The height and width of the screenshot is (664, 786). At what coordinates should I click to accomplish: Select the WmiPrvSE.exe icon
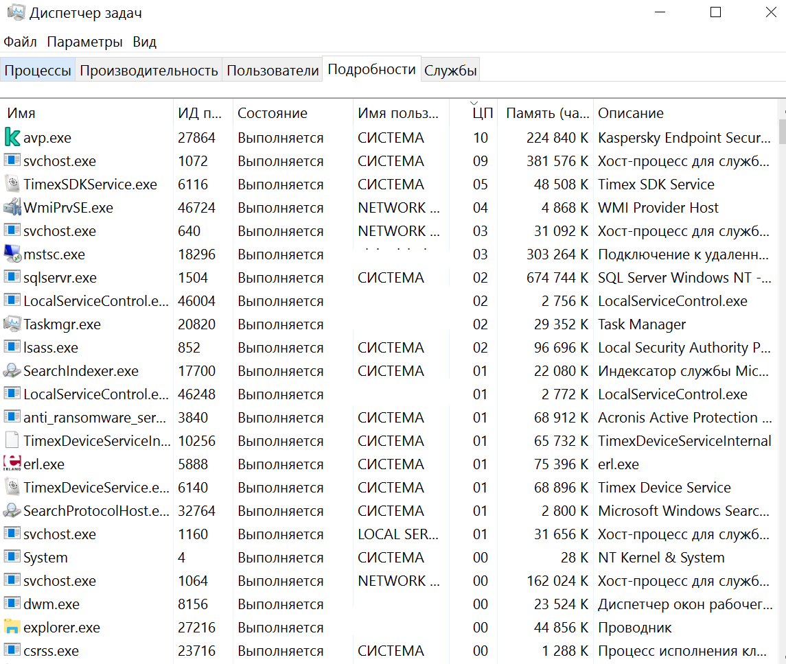tap(12, 207)
